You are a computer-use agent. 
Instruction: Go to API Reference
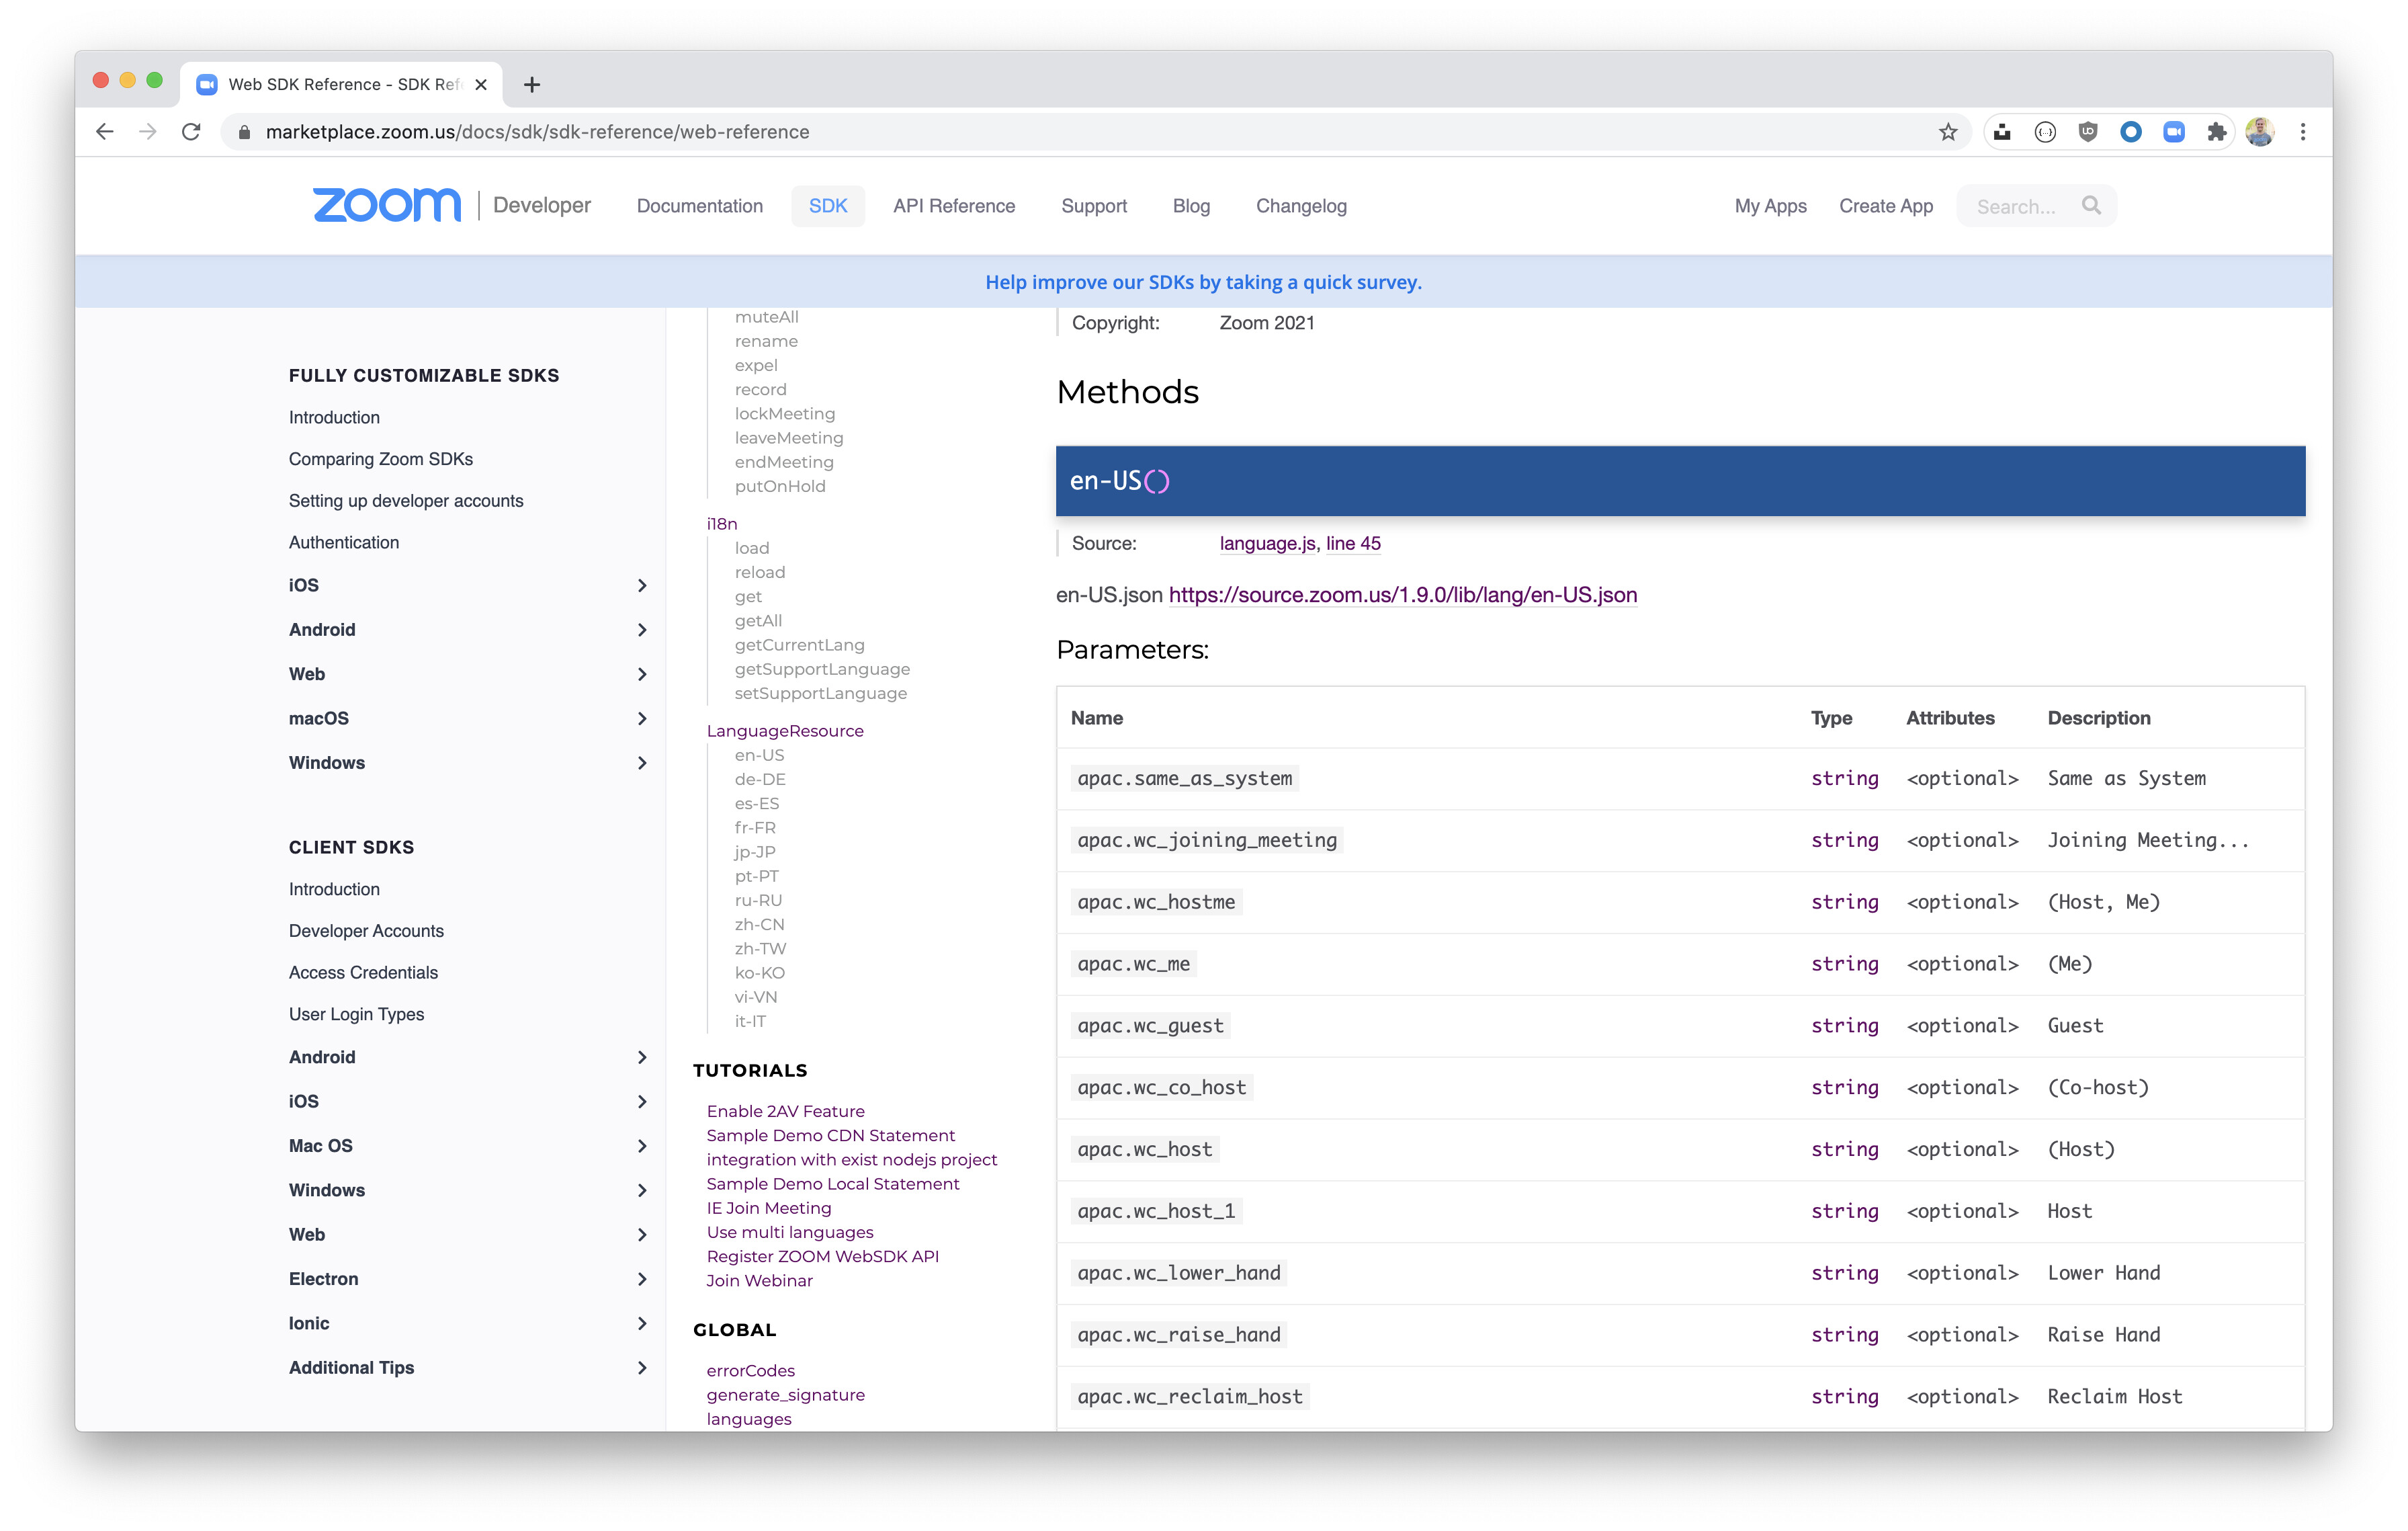pyautogui.click(x=954, y=206)
